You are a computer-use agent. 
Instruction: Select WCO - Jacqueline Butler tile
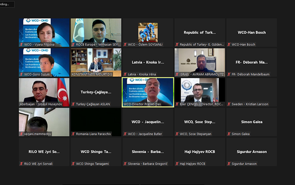click(148, 122)
